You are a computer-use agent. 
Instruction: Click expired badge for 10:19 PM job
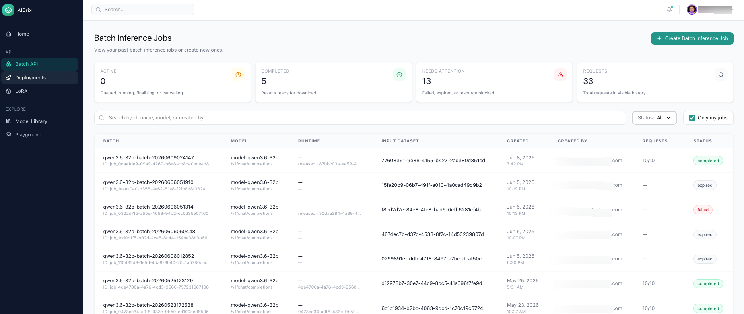pyautogui.click(x=705, y=186)
